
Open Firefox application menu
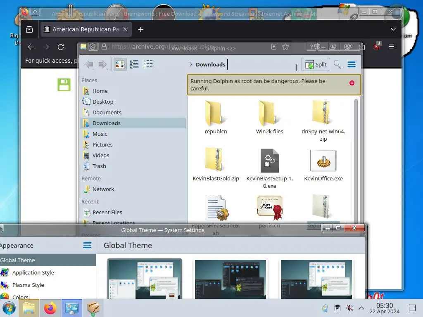[x=392, y=47]
